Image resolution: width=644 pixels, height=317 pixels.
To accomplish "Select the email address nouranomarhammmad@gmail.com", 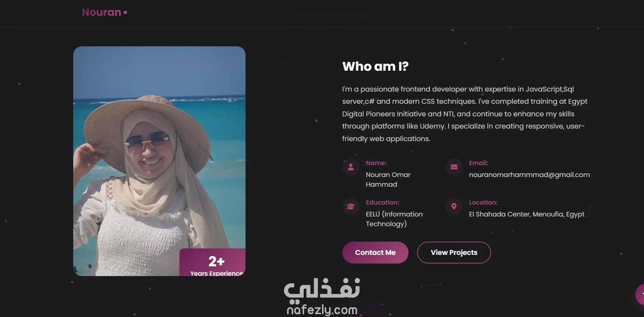I will [529, 175].
